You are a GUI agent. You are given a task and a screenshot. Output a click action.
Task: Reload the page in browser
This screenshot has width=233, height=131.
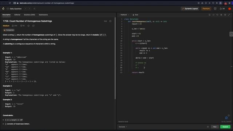click(x=10, y=3)
